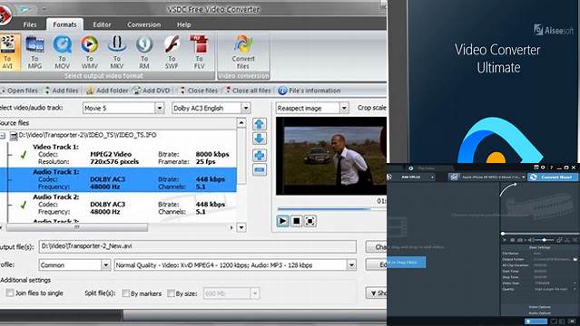580x326 pixels.
Task: Open the Video Size dropdown in Aiseesoft
Action: point(575,283)
